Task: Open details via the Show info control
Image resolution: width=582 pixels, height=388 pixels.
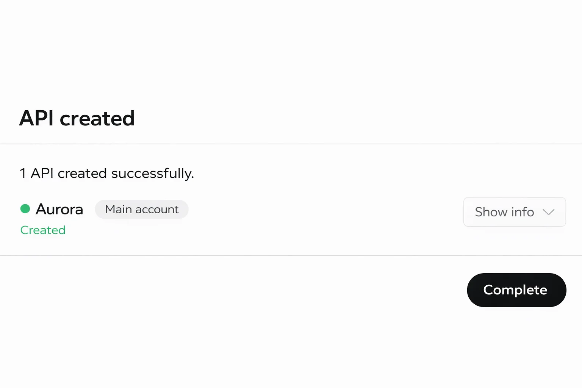Action: (x=514, y=212)
